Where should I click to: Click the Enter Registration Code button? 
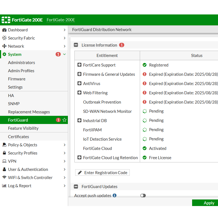pos(102,172)
